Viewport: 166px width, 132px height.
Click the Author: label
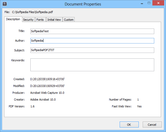20,41
